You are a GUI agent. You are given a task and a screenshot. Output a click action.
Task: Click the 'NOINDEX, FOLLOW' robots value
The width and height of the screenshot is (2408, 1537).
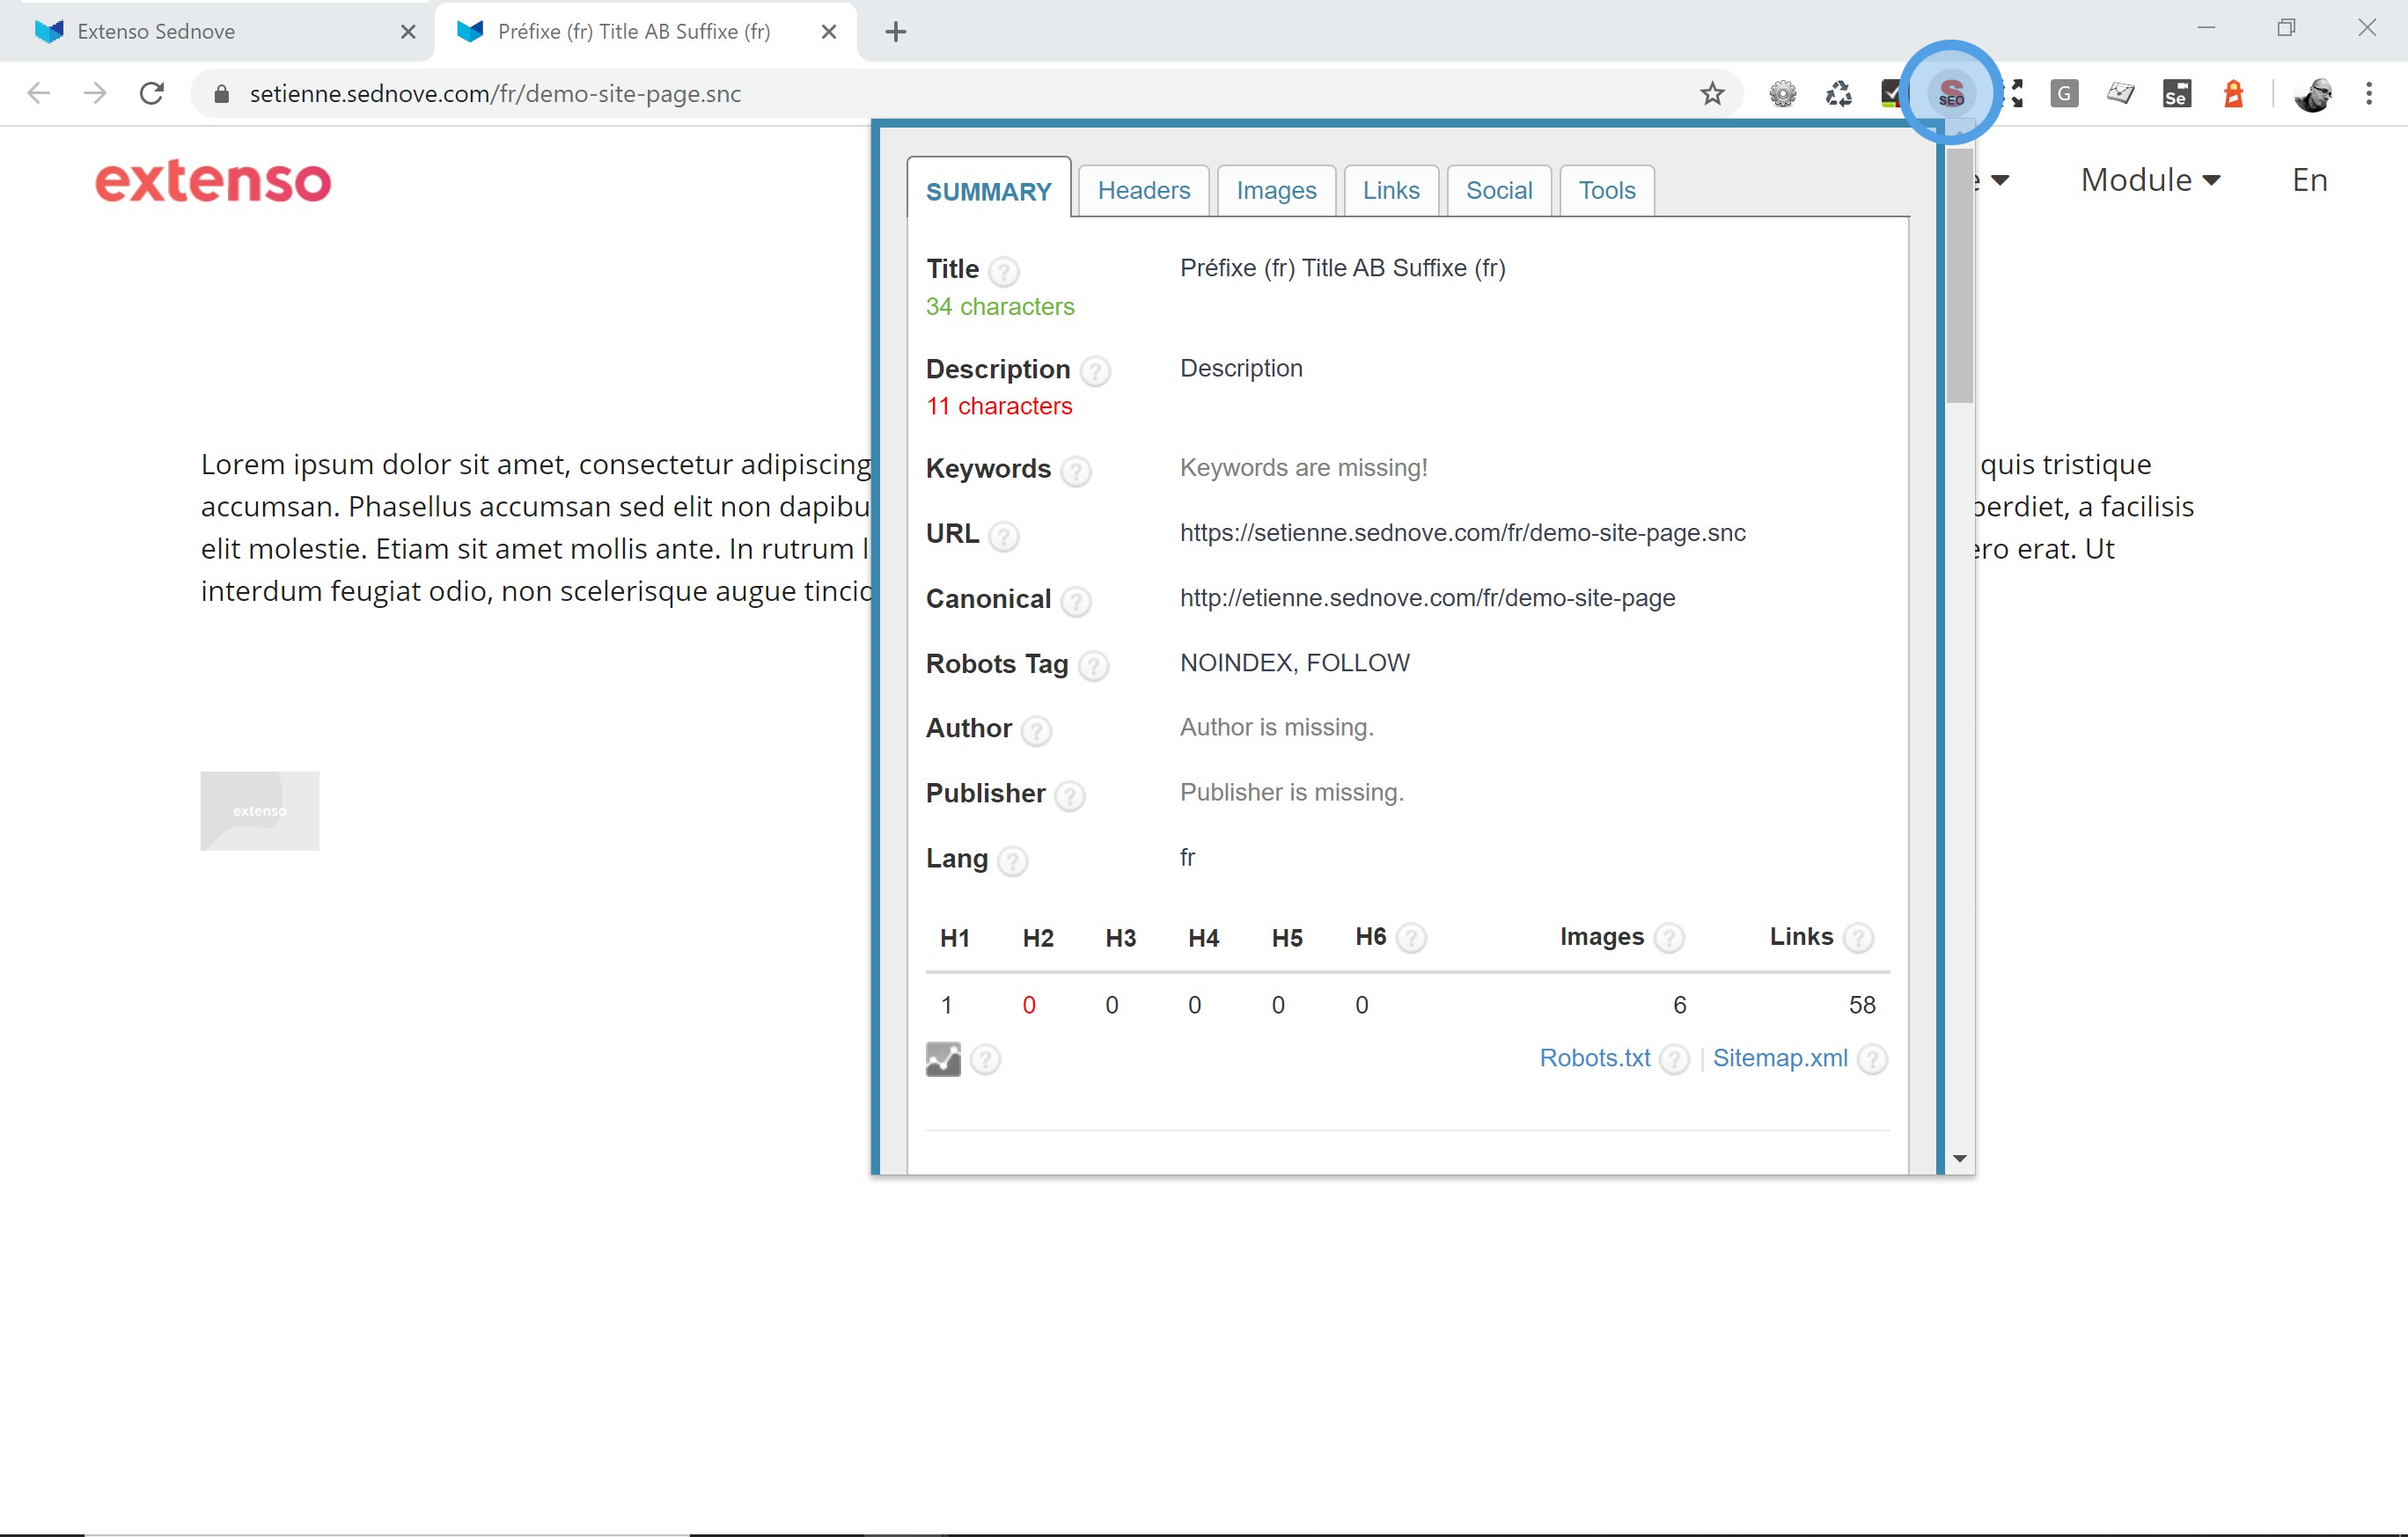(x=1294, y=662)
